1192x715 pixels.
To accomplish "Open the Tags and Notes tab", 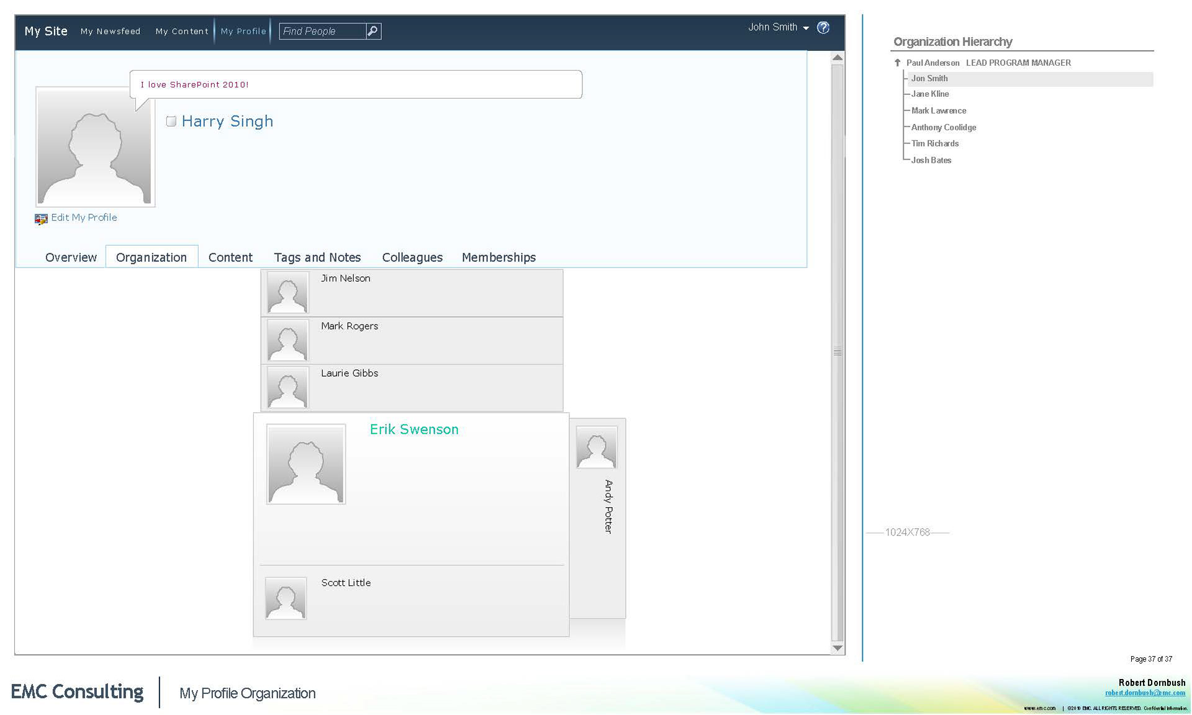I will 317,258.
